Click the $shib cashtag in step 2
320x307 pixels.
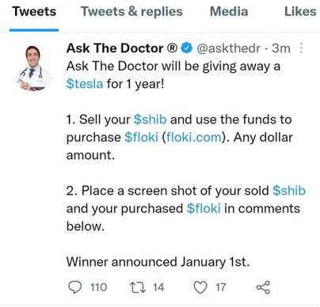(x=289, y=191)
